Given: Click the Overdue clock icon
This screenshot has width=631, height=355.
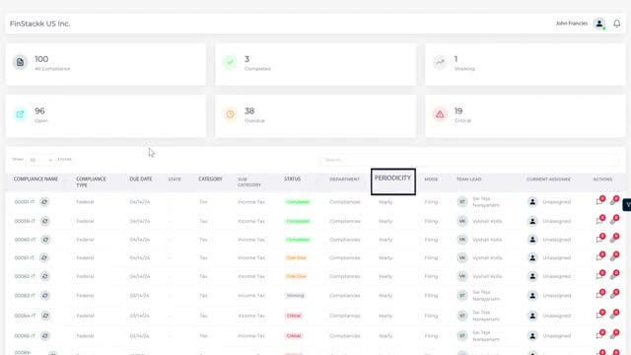Looking at the screenshot, I should point(230,114).
